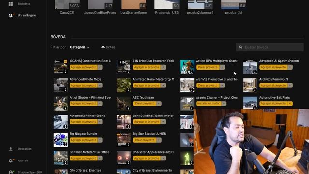This screenshot has height=174, width=309.
Task: Add Advanced Photo Mode to project
Action: (84, 86)
